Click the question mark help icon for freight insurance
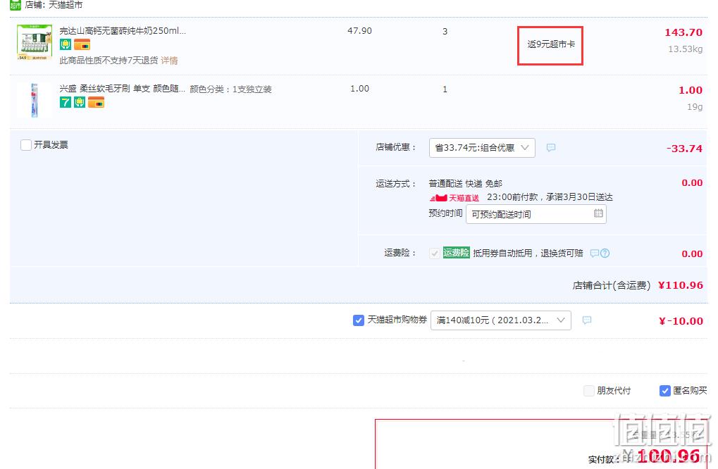Viewport: 718px width, 469px height. (605, 253)
